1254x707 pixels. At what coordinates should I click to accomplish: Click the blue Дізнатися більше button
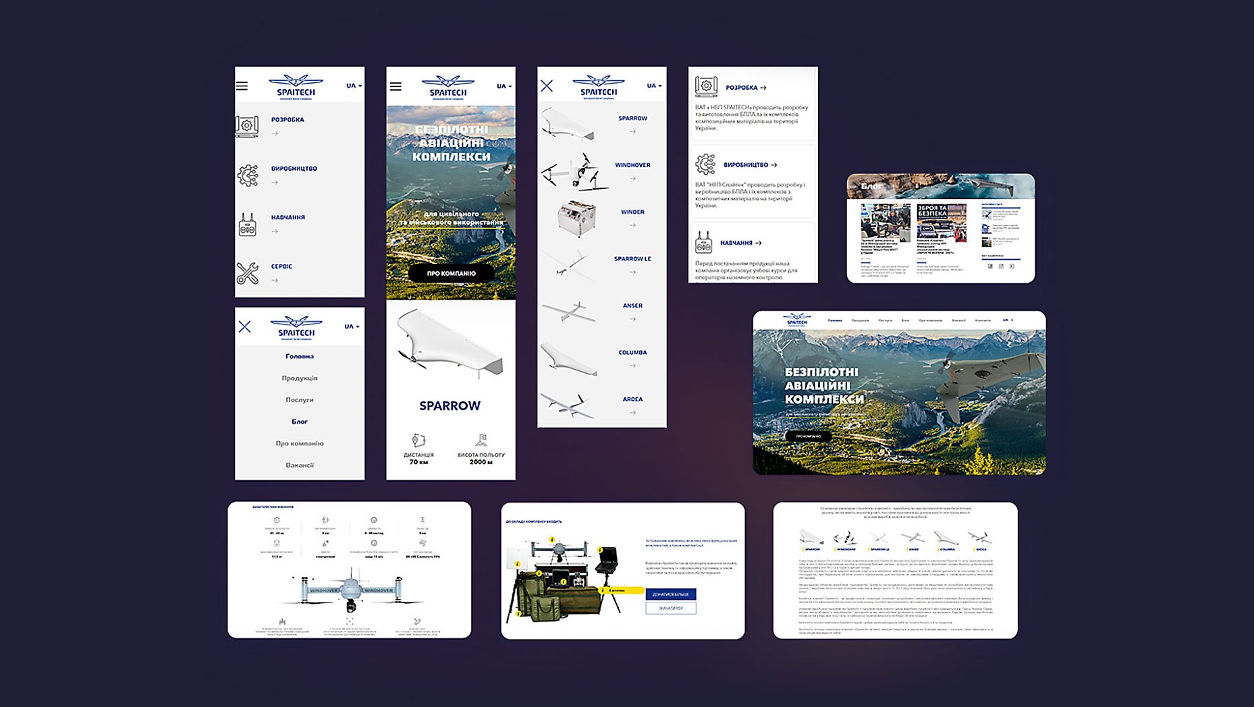pyautogui.click(x=670, y=594)
